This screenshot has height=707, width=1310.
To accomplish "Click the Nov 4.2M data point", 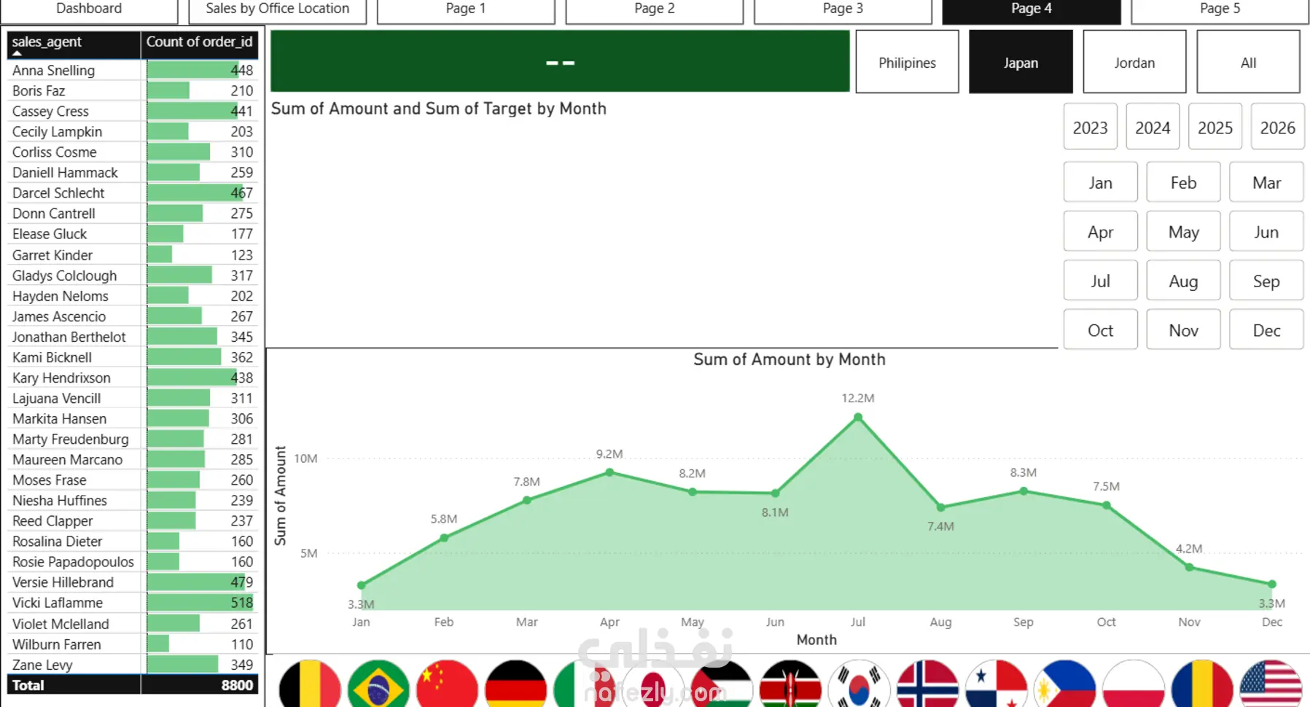I will (1189, 567).
